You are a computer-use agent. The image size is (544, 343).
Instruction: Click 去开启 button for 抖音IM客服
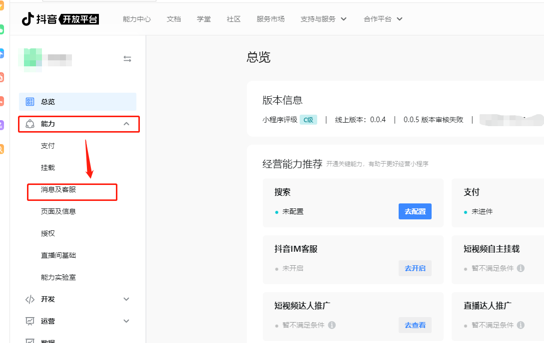coord(415,268)
